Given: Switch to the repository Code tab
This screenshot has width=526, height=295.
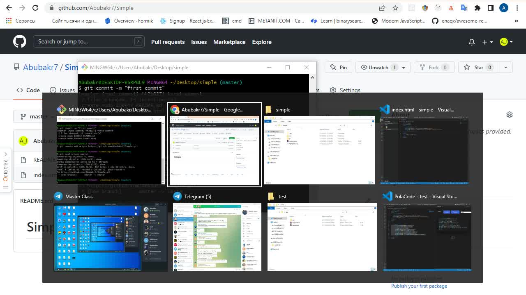Looking at the screenshot, I should (x=28, y=90).
